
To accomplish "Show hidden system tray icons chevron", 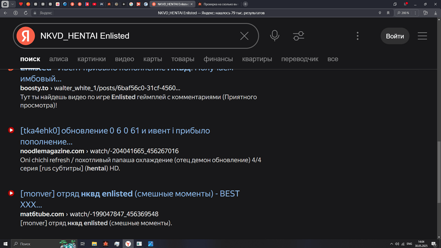I will click(x=391, y=244).
